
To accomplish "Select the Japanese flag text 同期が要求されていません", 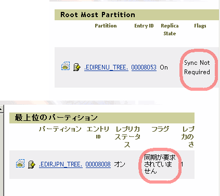I will click(x=160, y=164).
